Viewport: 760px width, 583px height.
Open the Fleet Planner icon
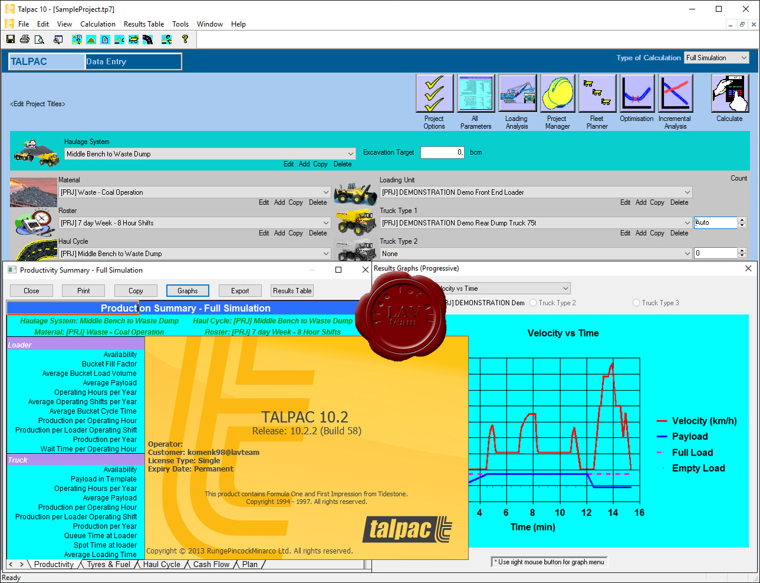point(597,93)
